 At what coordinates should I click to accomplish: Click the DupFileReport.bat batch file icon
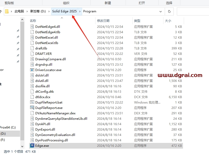pos(32,102)
